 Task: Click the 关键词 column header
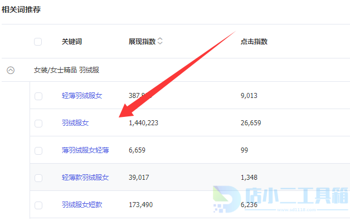tap(72, 42)
